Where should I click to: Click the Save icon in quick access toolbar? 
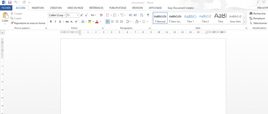coord(10,2)
